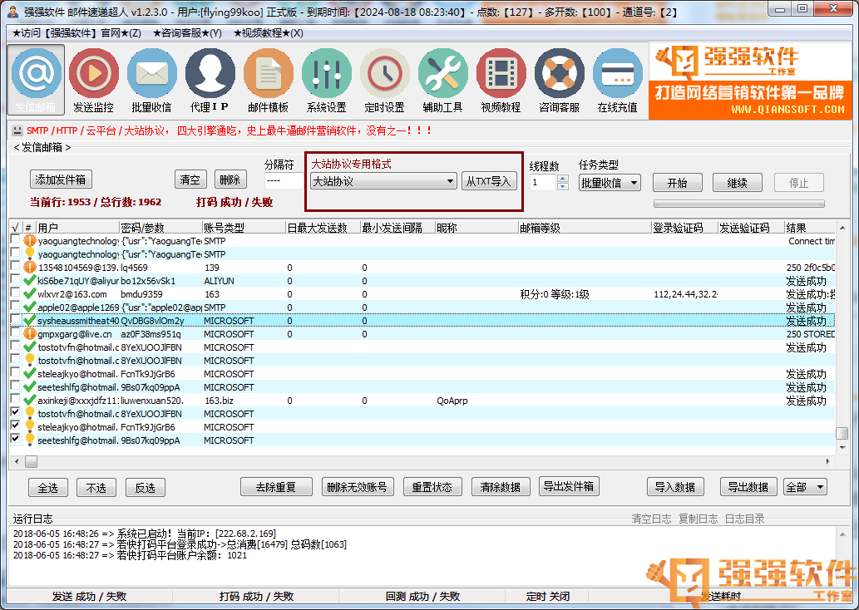Check the box for wlxvr2@163.com row

coord(15,293)
